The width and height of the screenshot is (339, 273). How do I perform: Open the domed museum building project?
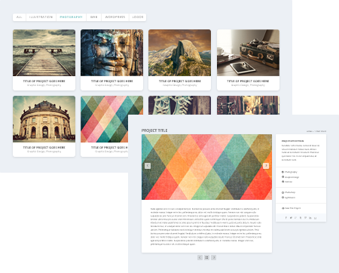tap(44, 119)
